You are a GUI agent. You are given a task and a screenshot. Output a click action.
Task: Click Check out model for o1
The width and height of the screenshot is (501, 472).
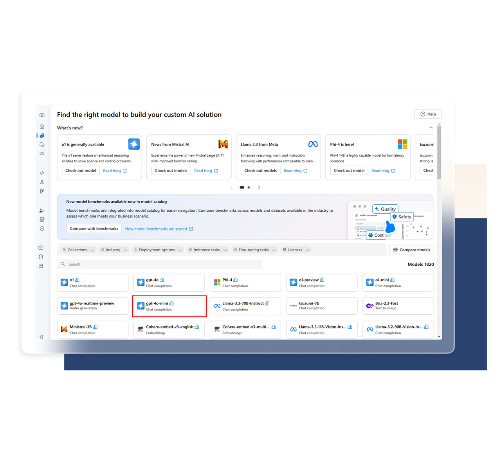(81, 171)
